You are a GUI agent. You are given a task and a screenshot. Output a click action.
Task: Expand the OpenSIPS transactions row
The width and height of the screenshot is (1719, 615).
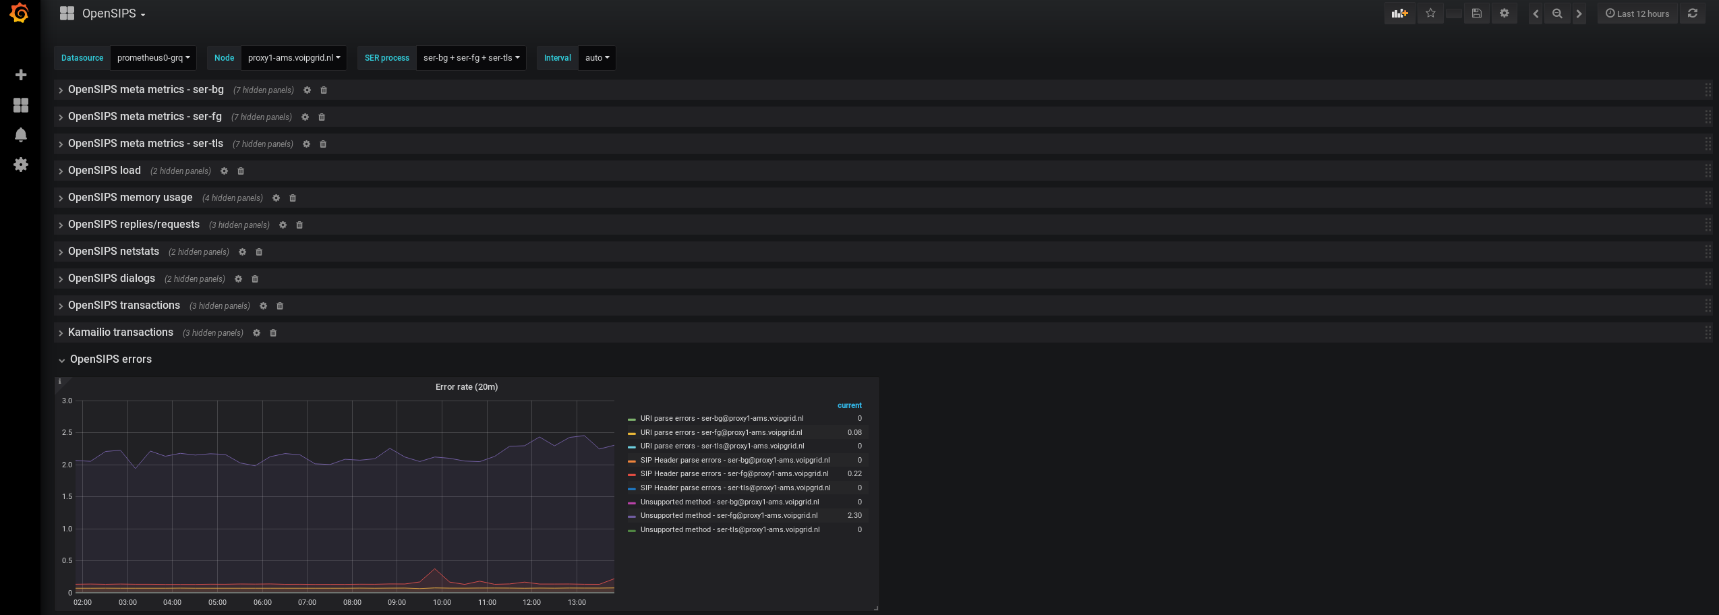click(x=124, y=305)
